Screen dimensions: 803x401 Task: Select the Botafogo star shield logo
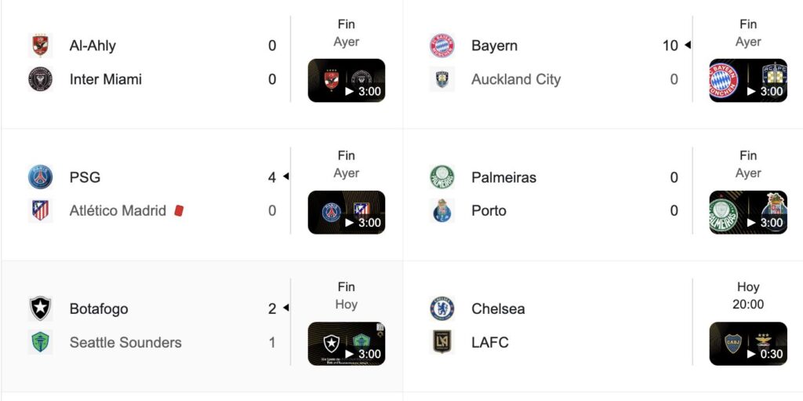[x=41, y=308]
